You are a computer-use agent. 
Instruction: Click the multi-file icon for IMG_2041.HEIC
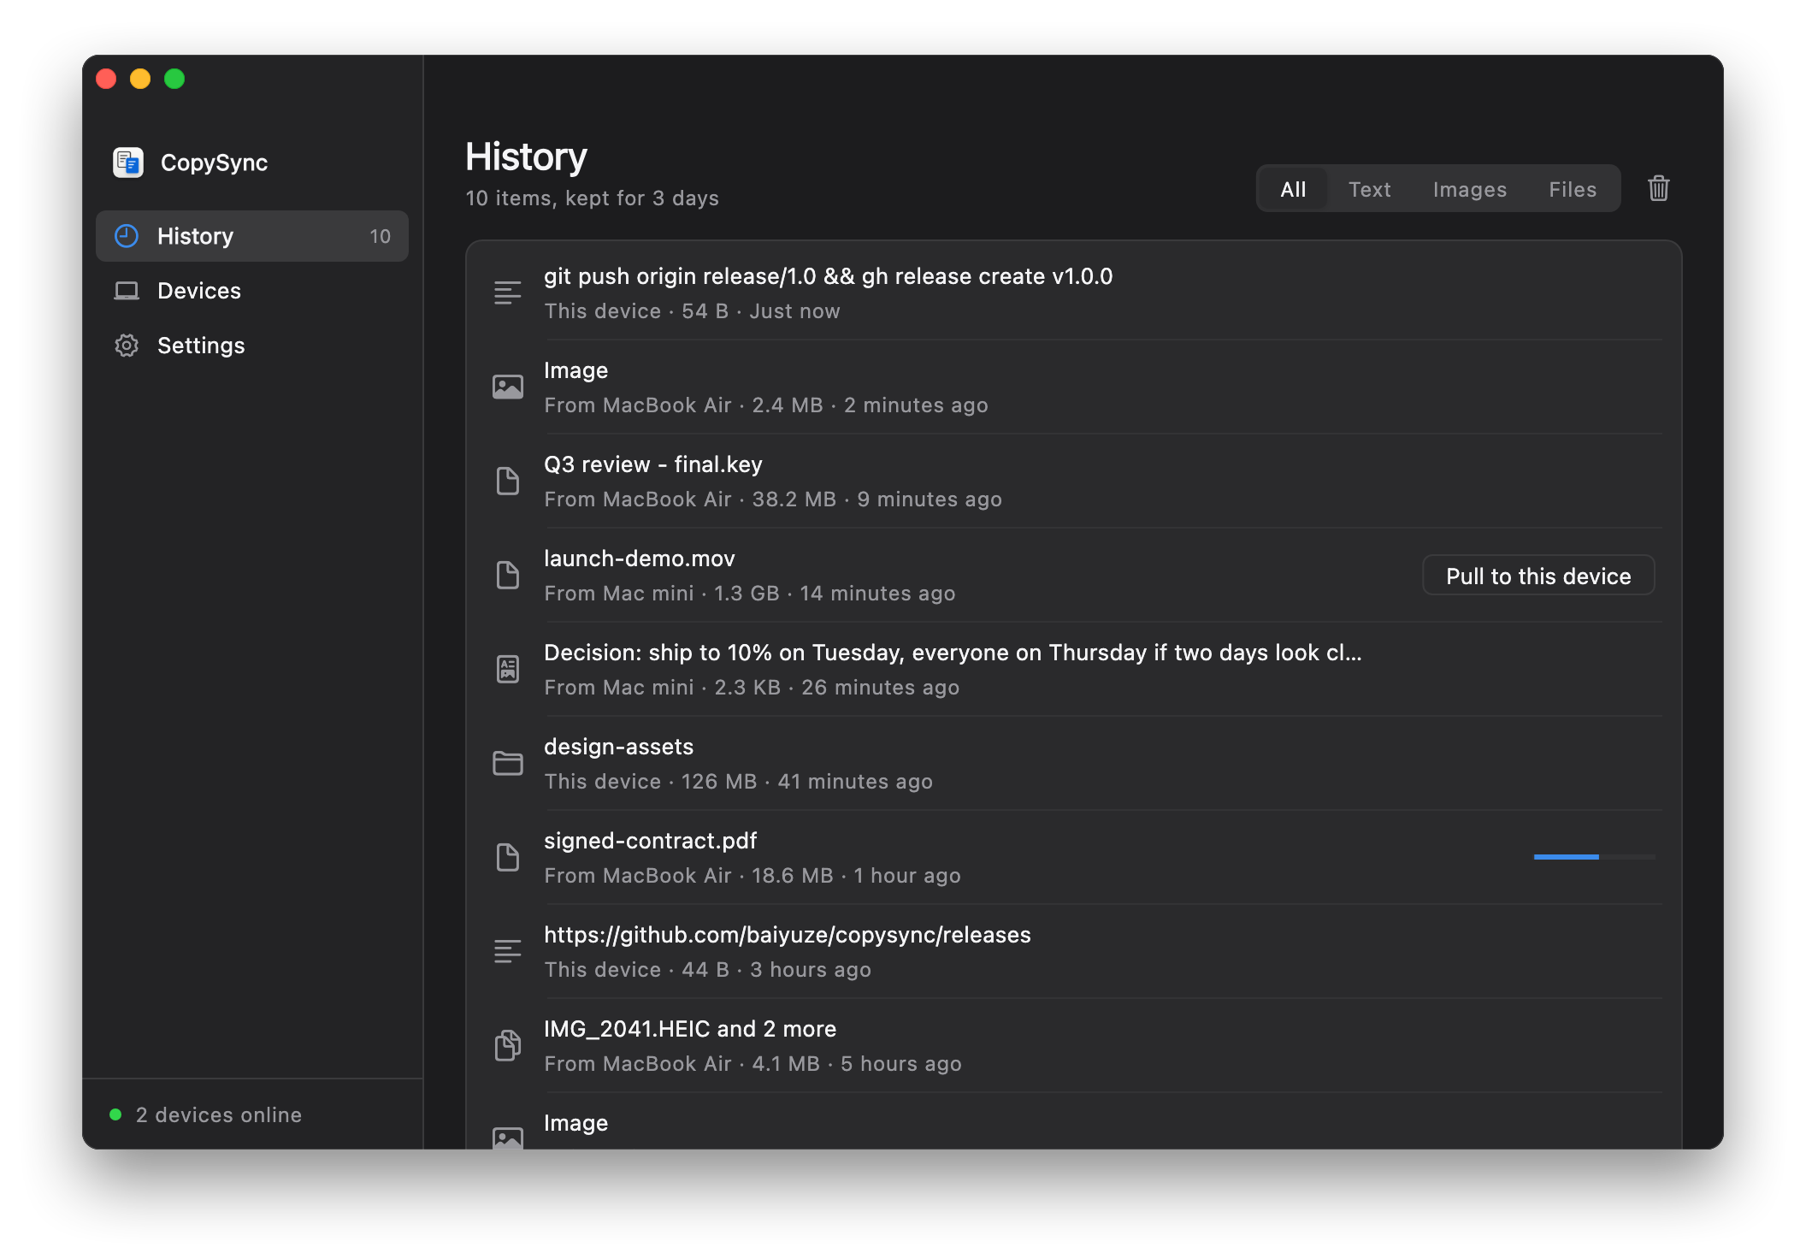coord(507,1045)
